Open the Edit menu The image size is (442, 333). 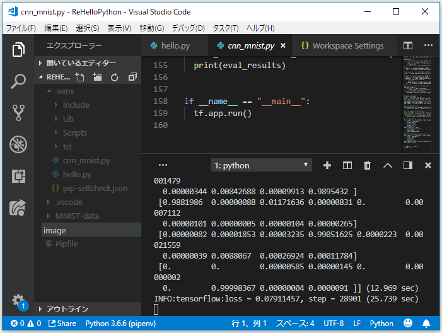56,28
